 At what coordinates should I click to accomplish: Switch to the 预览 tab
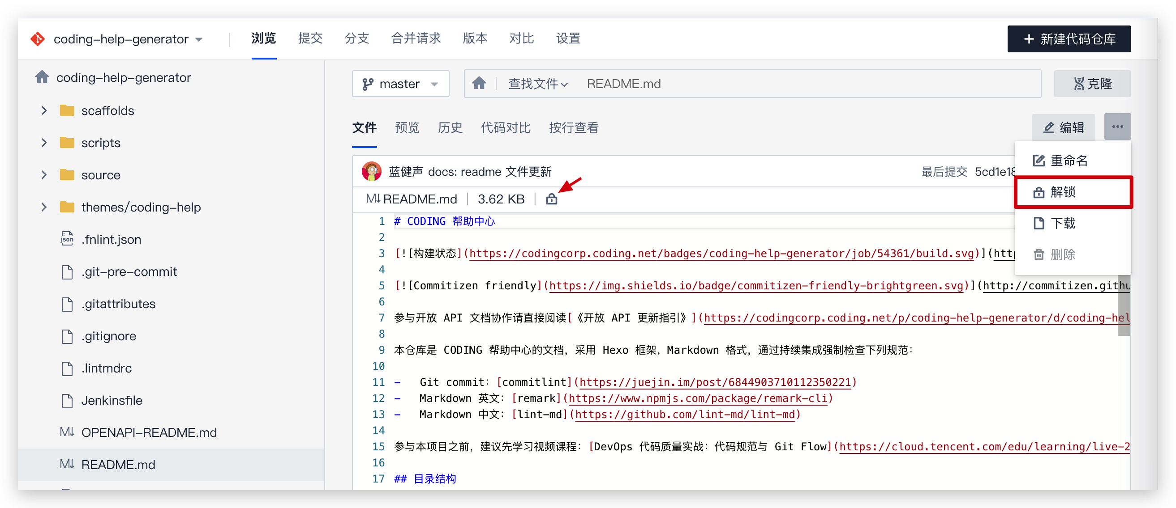pos(407,128)
